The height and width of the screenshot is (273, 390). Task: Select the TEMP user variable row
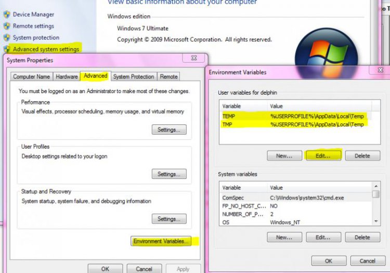pyautogui.click(x=296, y=116)
